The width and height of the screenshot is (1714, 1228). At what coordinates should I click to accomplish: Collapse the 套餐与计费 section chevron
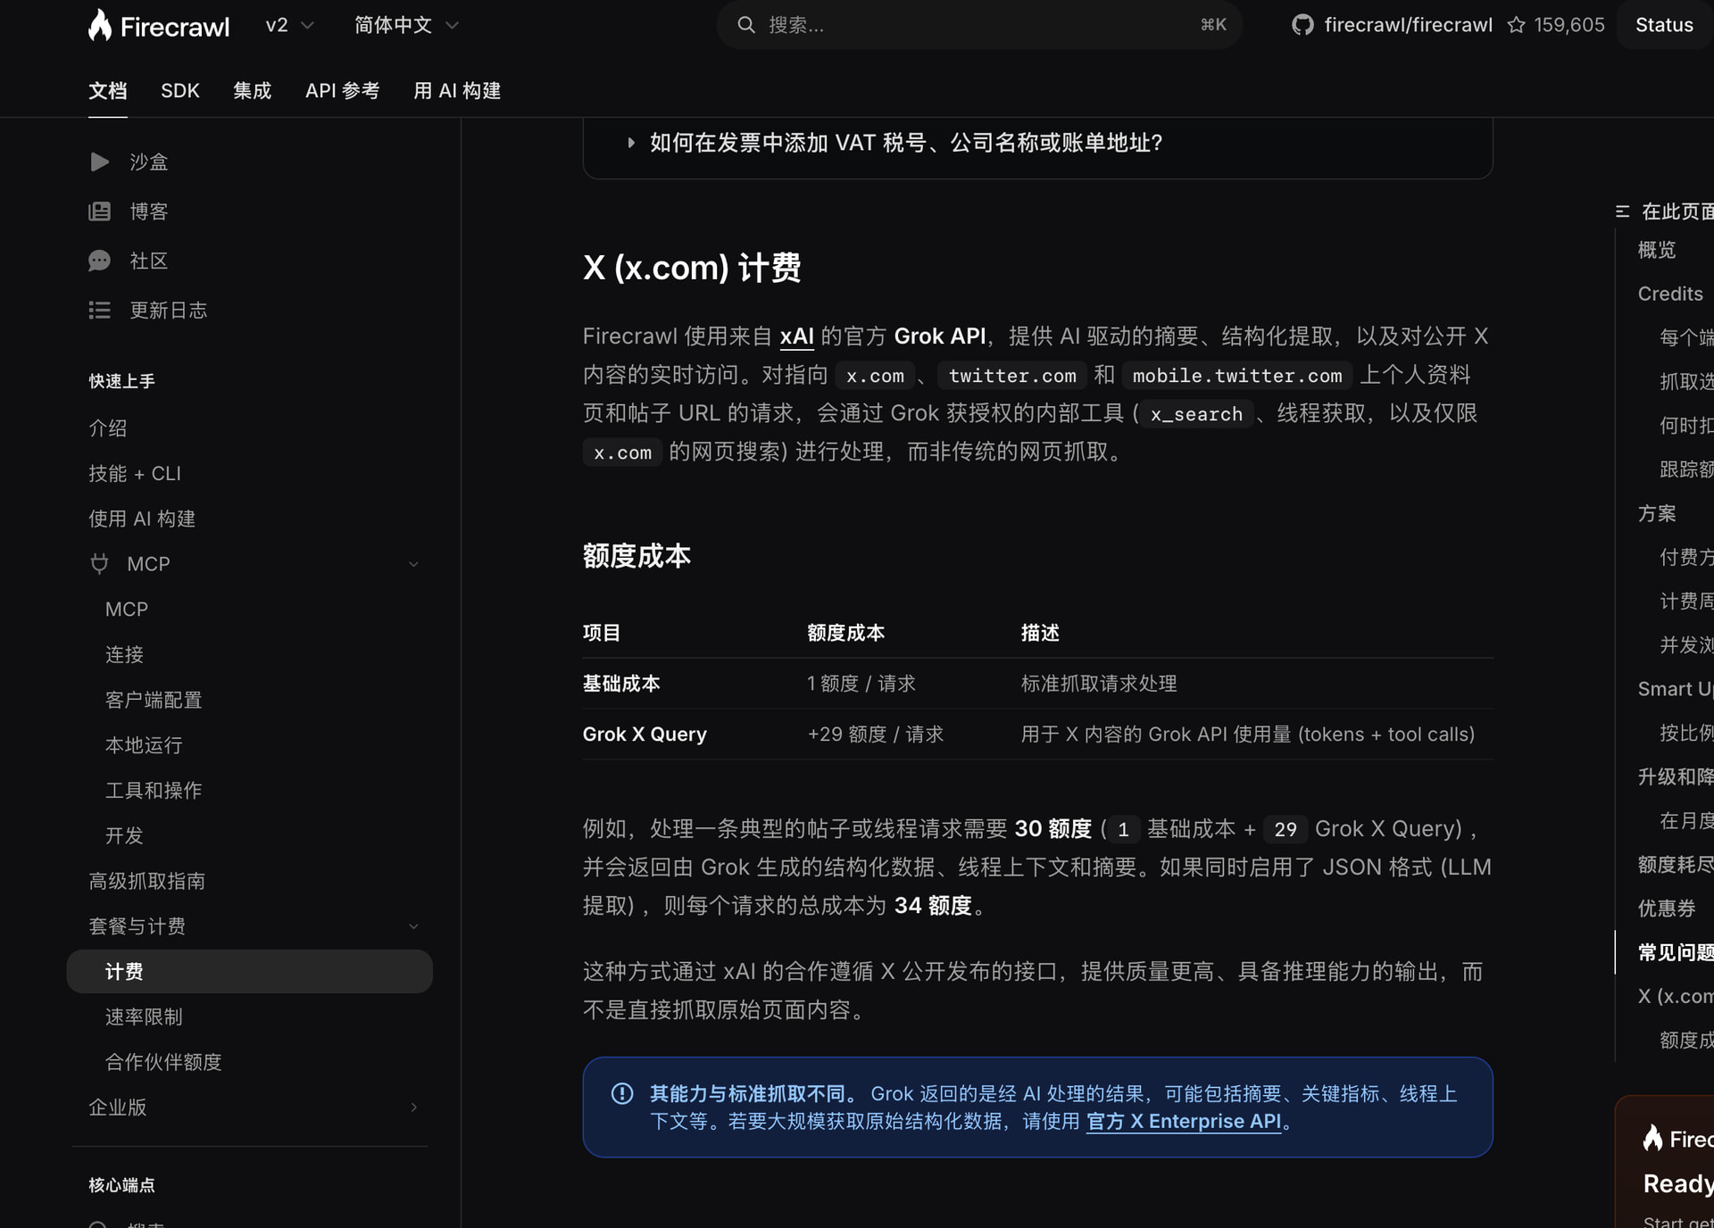point(413,926)
